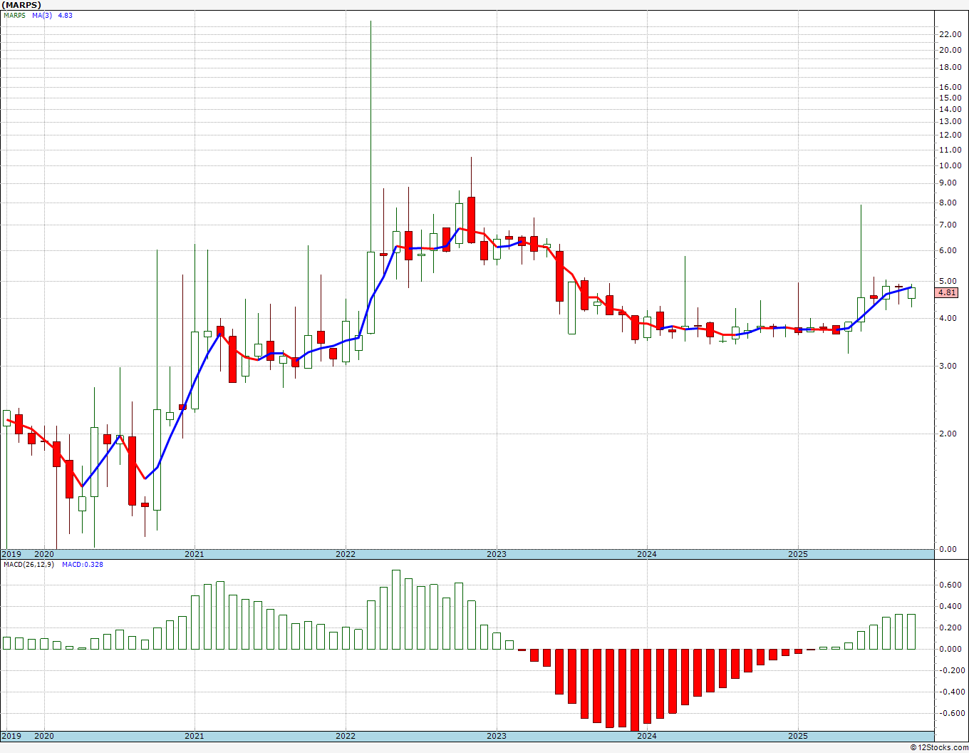Click the 2.00 price axis label
The image size is (969, 753).
(948, 434)
